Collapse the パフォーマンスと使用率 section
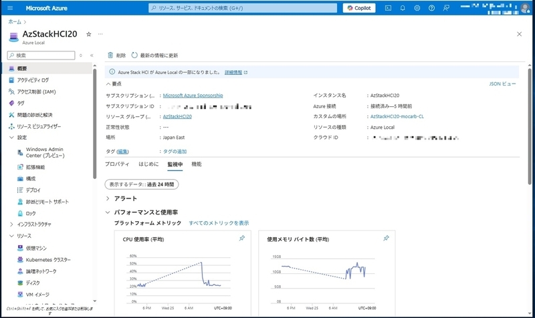535x318 pixels. tap(108, 212)
